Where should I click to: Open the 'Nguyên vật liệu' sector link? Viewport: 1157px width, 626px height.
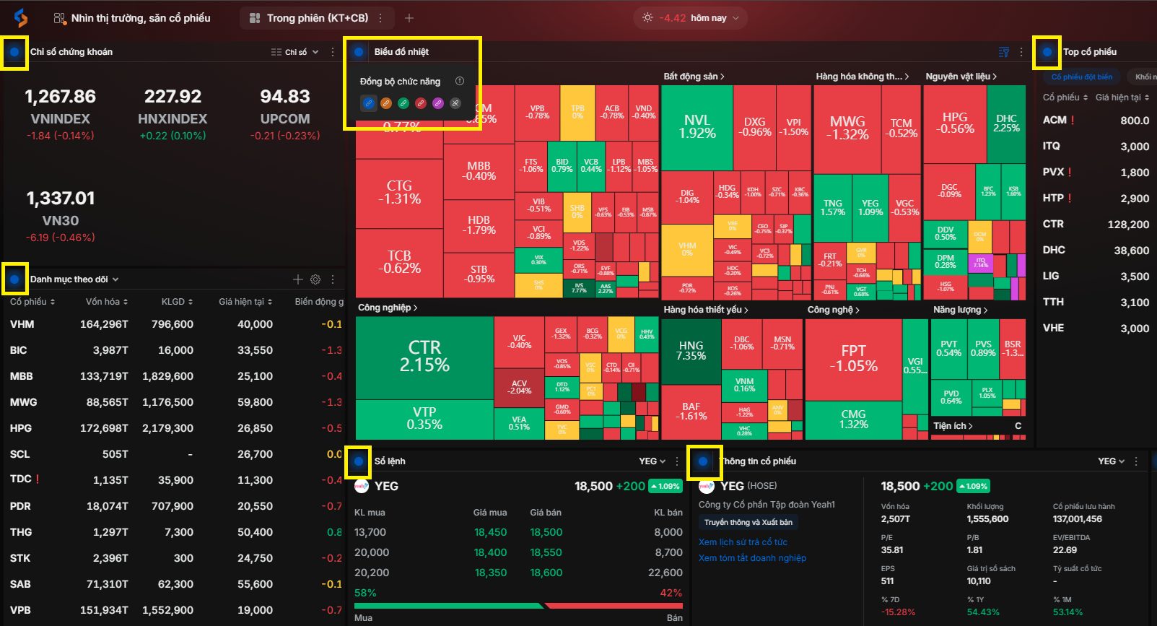coord(961,76)
